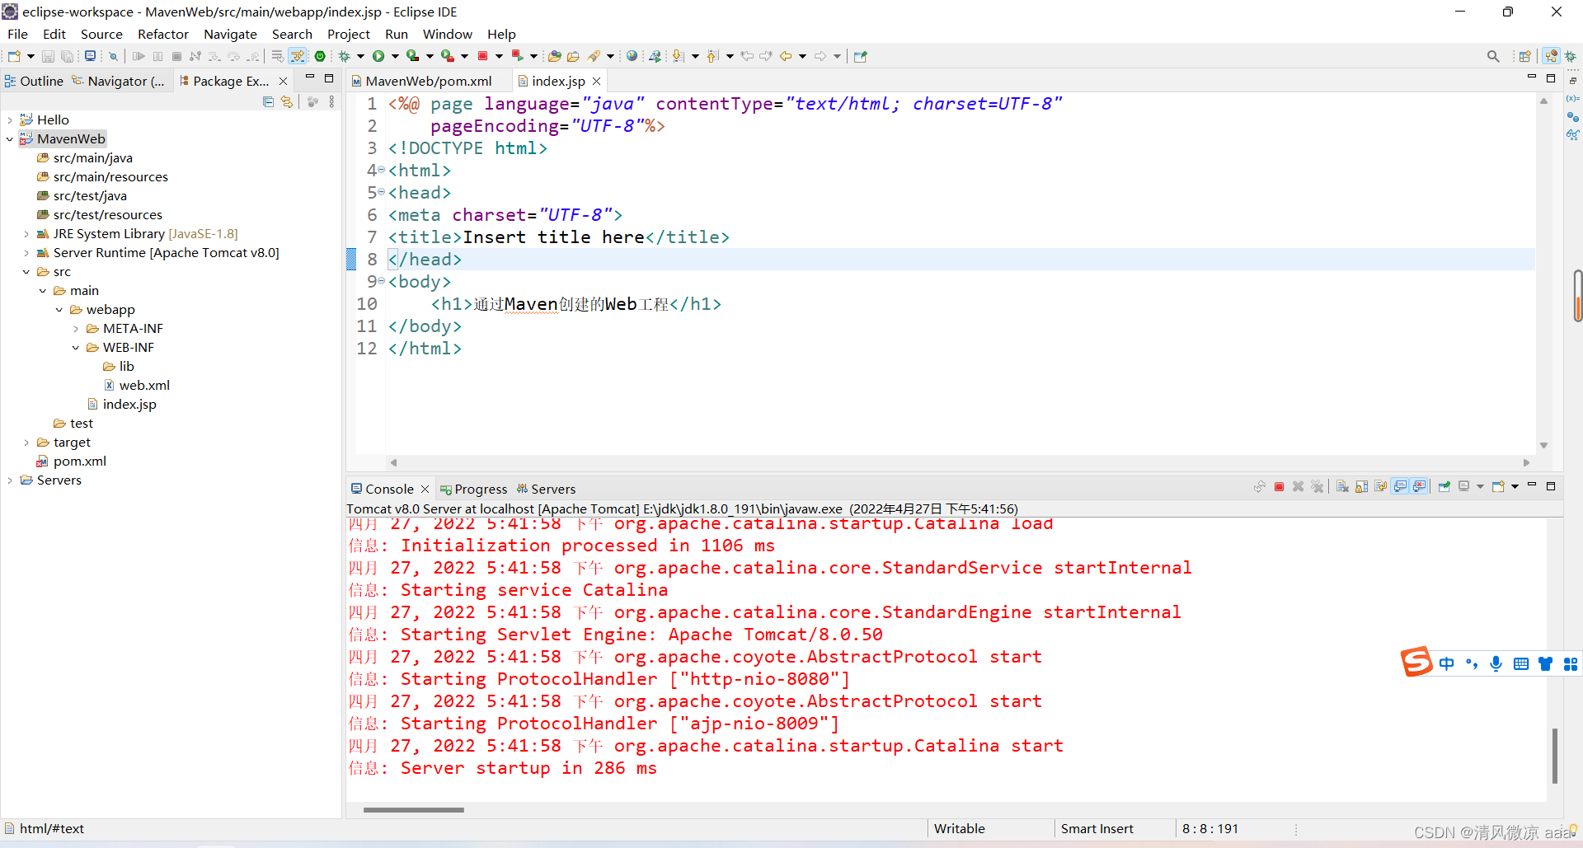Viewport: 1583px width, 848px height.
Task: Click the magnifier quick access search icon
Action: click(x=1493, y=56)
